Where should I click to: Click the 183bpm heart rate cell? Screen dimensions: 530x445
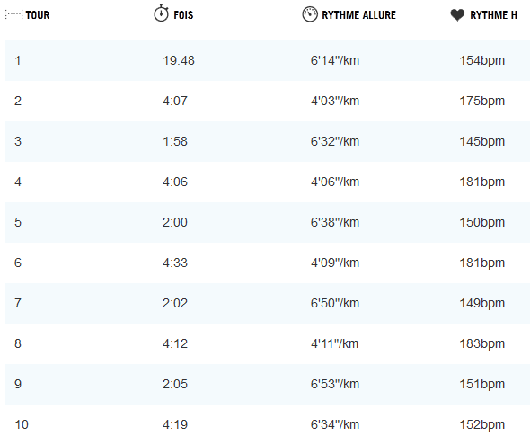point(481,343)
